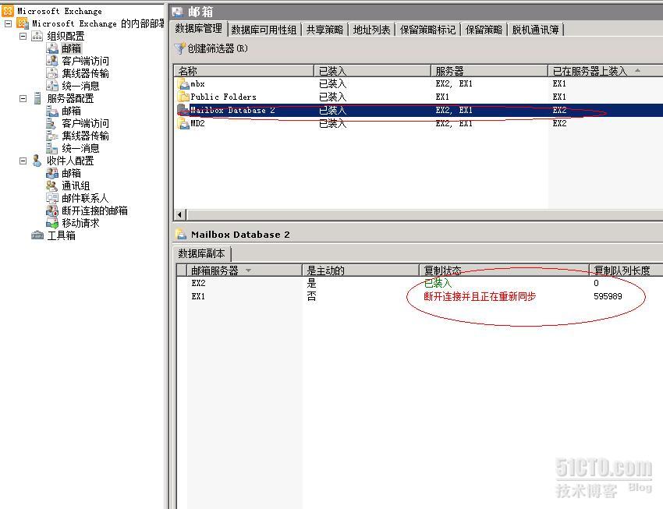The image size is (663, 509).
Task: Select EX1 database copy row
Action: tap(420, 296)
